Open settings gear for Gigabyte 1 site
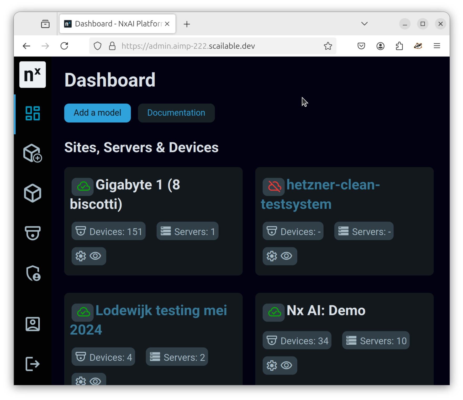463x400 pixels. (x=81, y=256)
